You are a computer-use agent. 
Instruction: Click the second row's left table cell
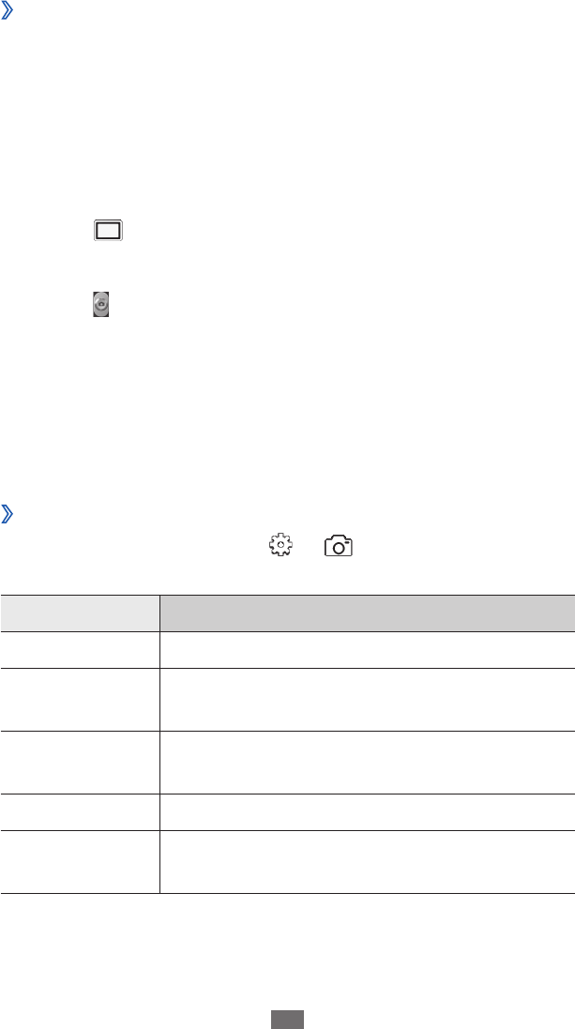(x=80, y=700)
